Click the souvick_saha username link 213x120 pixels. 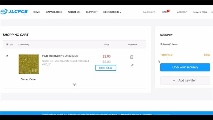click(200, 12)
